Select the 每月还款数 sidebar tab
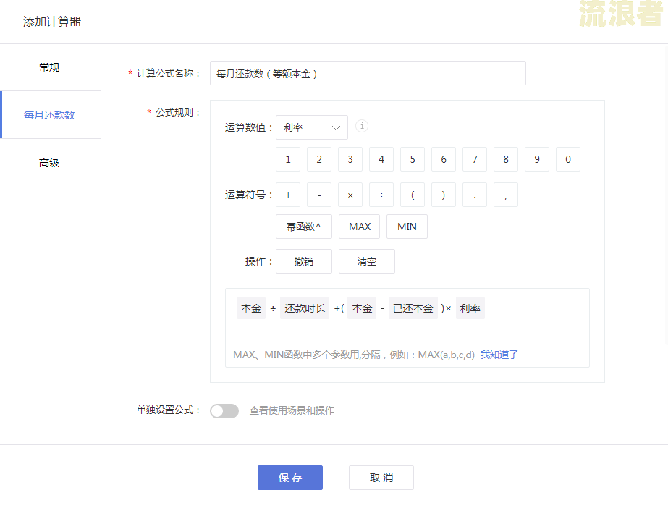Screen dimensions: 668x508 [x=49, y=115]
